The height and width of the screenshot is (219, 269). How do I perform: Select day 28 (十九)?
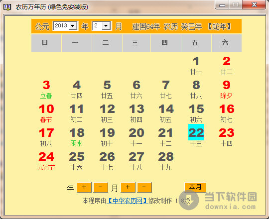click(166, 161)
